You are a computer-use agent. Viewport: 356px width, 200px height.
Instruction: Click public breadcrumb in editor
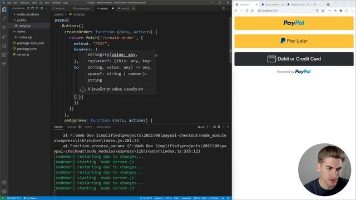[x=59, y=14]
